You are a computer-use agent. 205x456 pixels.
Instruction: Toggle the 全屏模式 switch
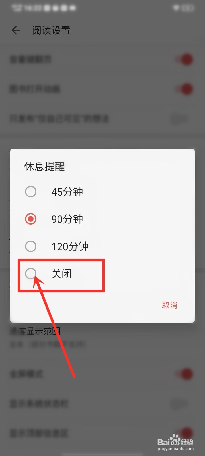[184, 374]
